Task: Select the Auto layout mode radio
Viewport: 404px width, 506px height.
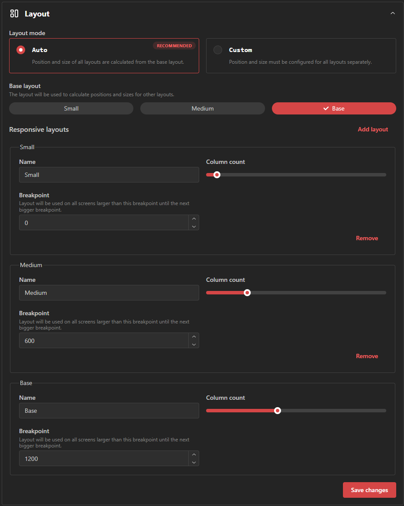Action: 21,50
